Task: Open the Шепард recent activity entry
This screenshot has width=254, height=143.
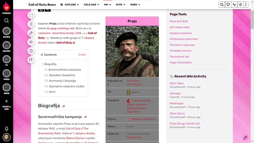Action: pos(175,93)
